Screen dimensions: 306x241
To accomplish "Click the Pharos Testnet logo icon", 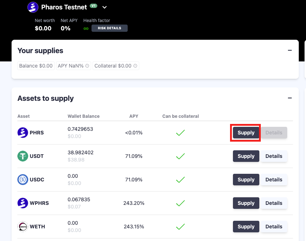I will pos(33,7).
